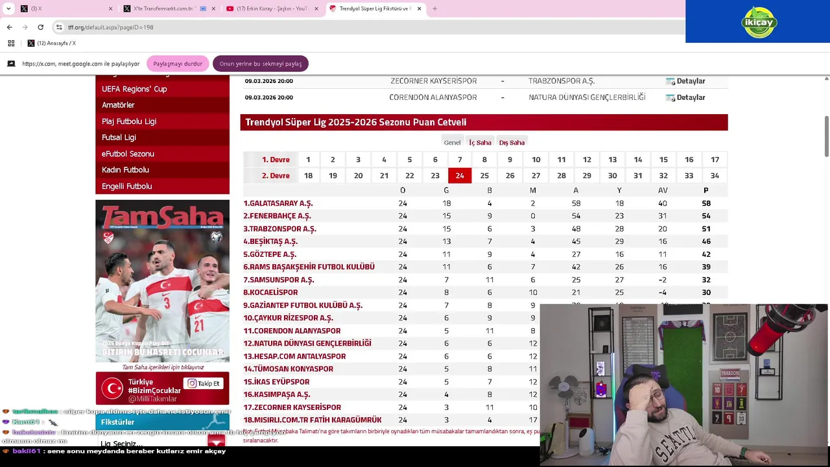Click the Turkish flag MilliTakımlar banner
The image size is (830, 467).
[x=162, y=388]
